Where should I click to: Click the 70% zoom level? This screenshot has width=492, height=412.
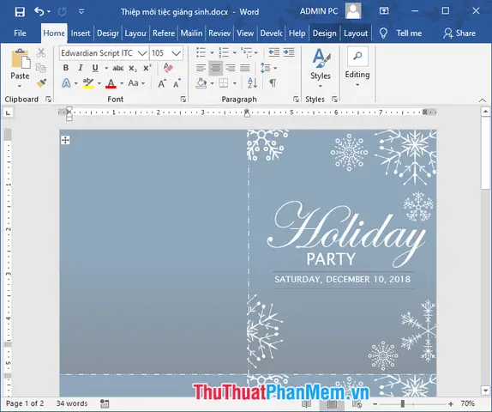coord(467,403)
